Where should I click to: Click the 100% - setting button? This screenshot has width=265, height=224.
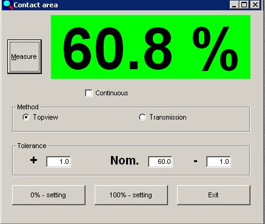click(131, 195)
